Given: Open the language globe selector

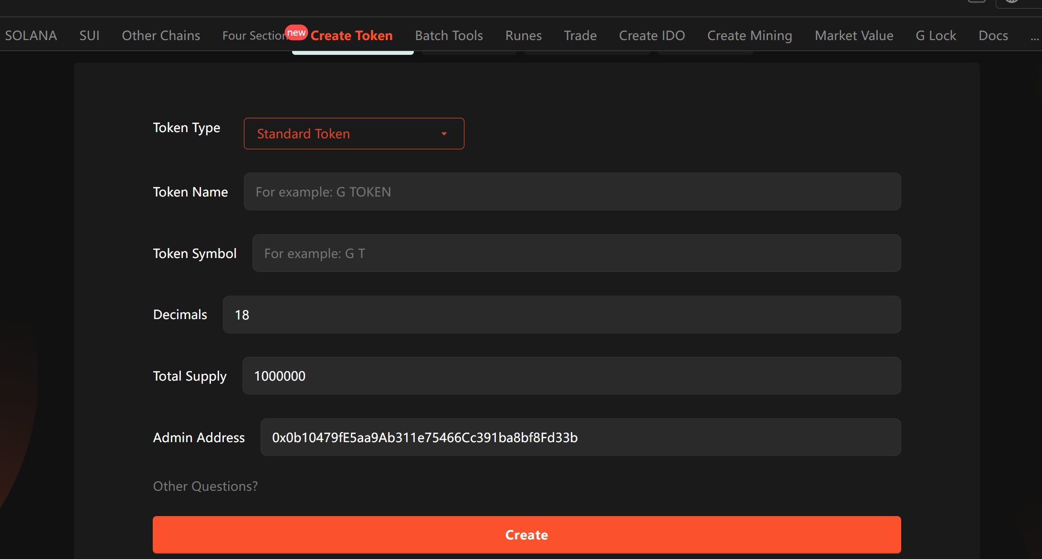Looking at the screenshot, I should click(1011, 3).
